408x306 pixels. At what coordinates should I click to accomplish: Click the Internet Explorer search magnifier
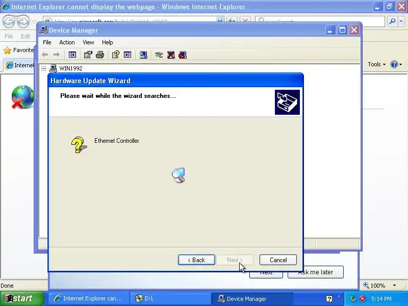(x=392, y=21)
